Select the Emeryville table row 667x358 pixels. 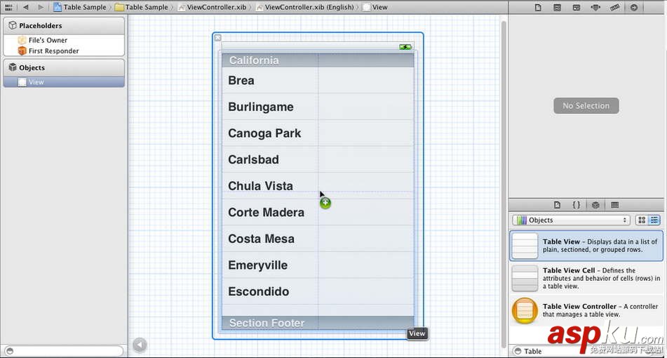click(x=318, y=265)
